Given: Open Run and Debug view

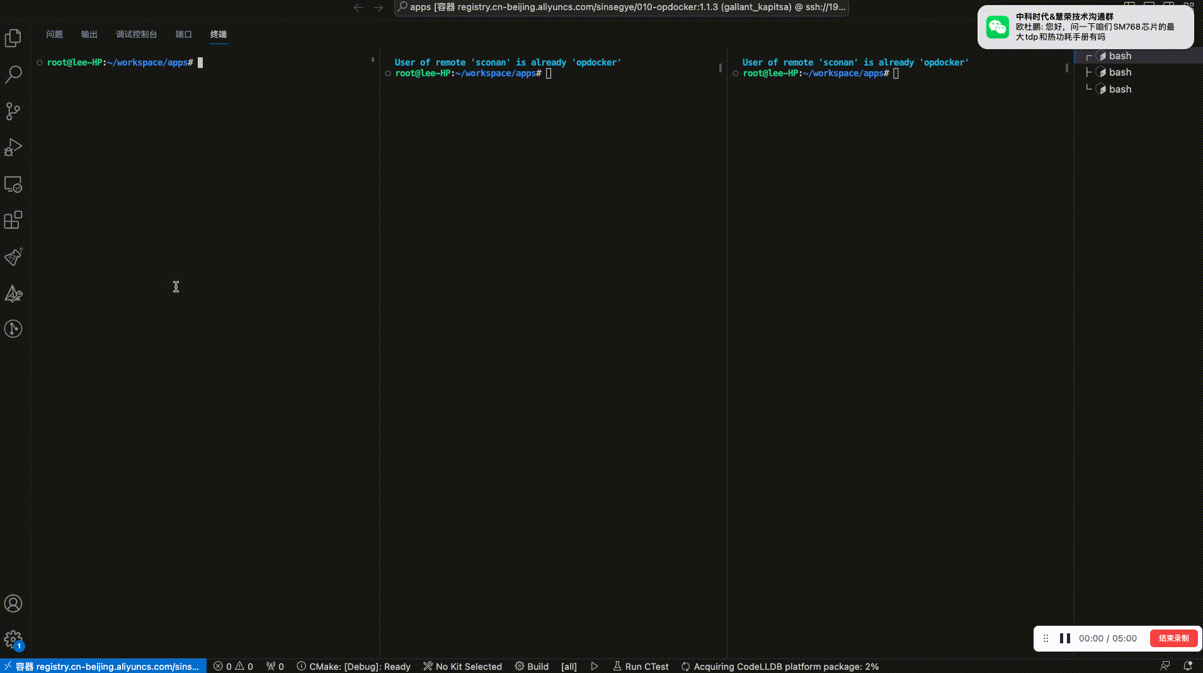Looking at the screenshot, I should 13,147.
